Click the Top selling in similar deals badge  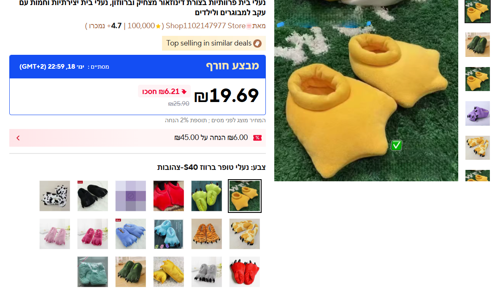tap(214, 43)
